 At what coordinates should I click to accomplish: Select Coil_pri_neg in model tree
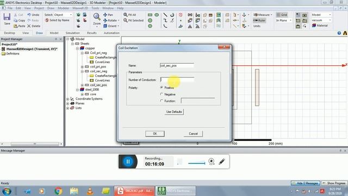(98, 53)
